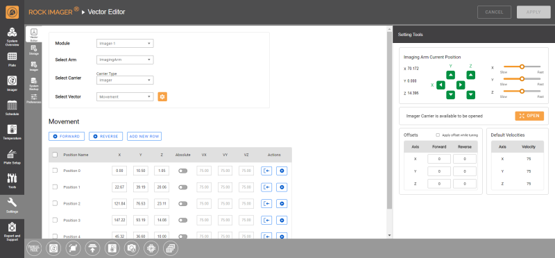Click Position 2 X value field 121.84
555x258 pixels.
[x=119, y=203]
